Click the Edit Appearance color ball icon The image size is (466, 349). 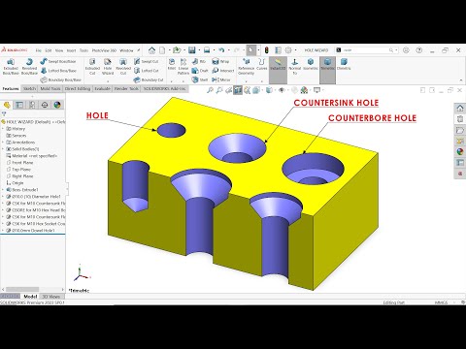[304, 90]
